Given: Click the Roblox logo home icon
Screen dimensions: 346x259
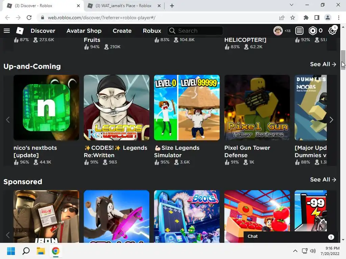Looking at the screenshot, I should (20, 31).
